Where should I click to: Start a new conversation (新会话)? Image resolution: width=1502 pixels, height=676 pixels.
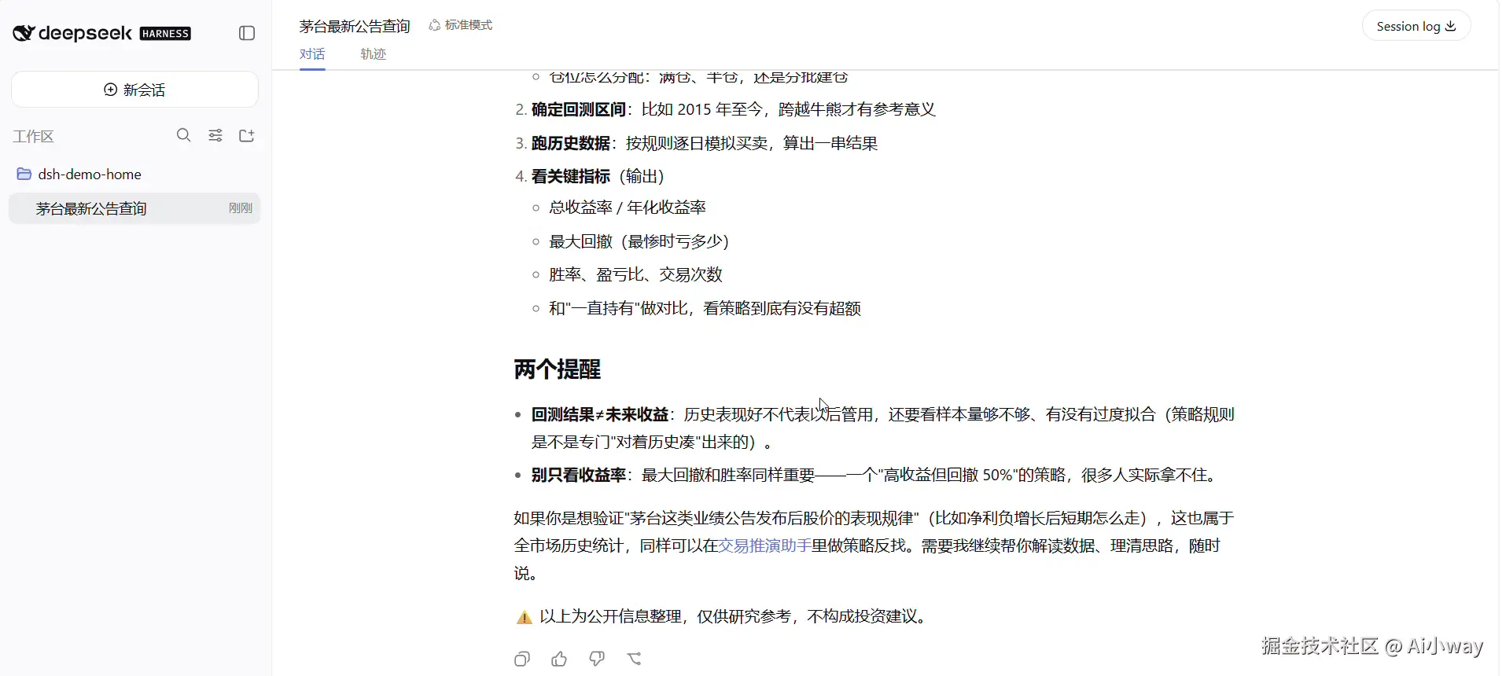[134, 90]
